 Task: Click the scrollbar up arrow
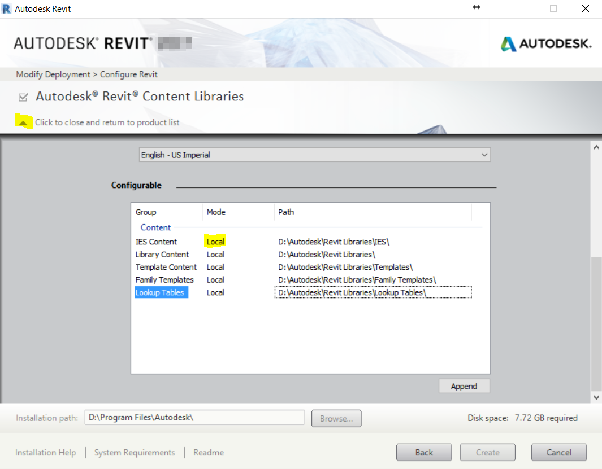pyautogui.click(x=596, y=147)
